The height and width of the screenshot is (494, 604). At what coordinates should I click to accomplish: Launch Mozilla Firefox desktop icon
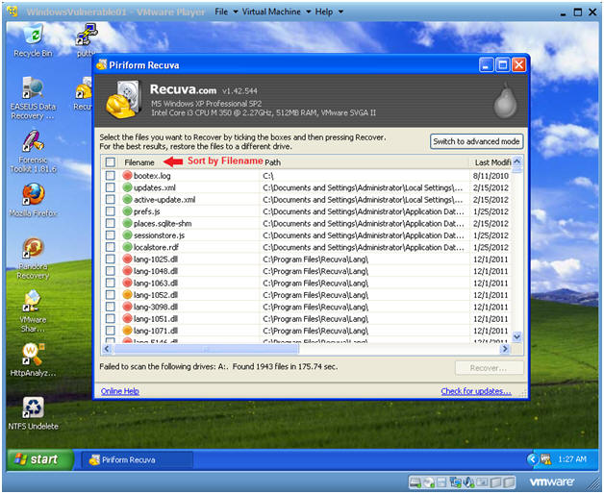click(33, 200)
